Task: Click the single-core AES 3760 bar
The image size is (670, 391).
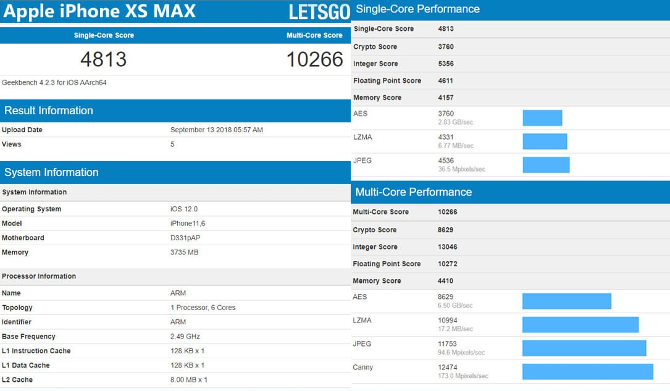Action: [x=542, y=118]
